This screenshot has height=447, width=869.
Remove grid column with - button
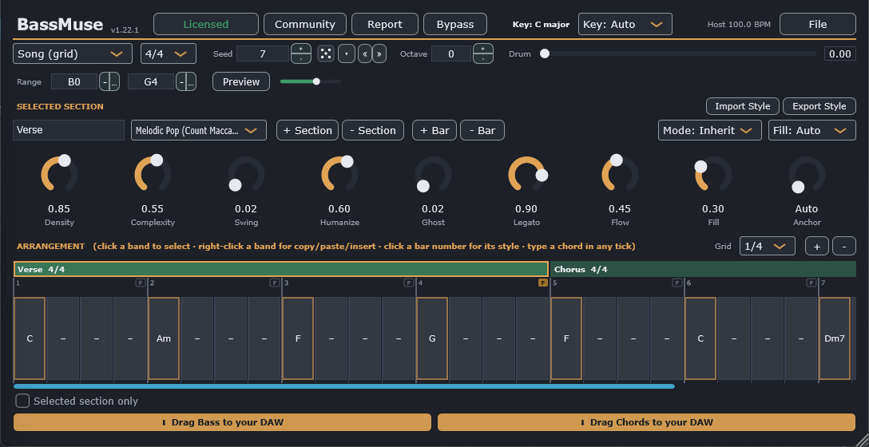coord(844,246)
